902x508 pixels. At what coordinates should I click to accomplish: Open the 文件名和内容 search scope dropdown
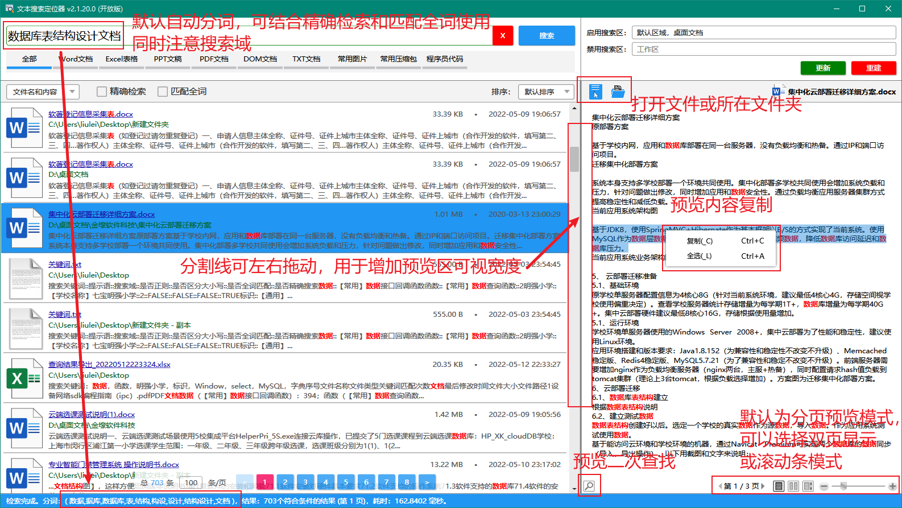[x=43, y=92]
